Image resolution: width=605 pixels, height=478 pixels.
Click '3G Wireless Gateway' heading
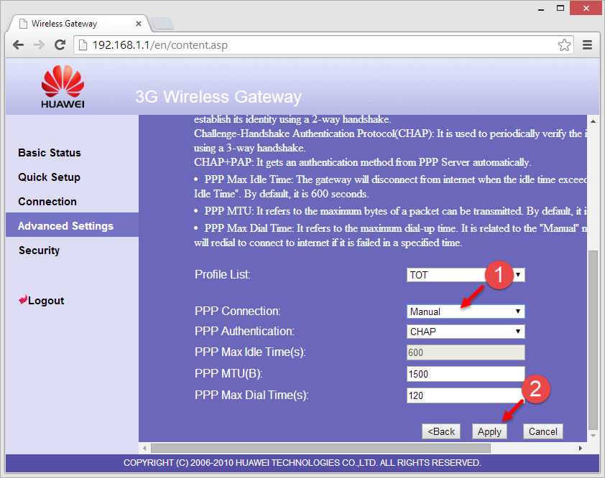(x=218, y=97)
